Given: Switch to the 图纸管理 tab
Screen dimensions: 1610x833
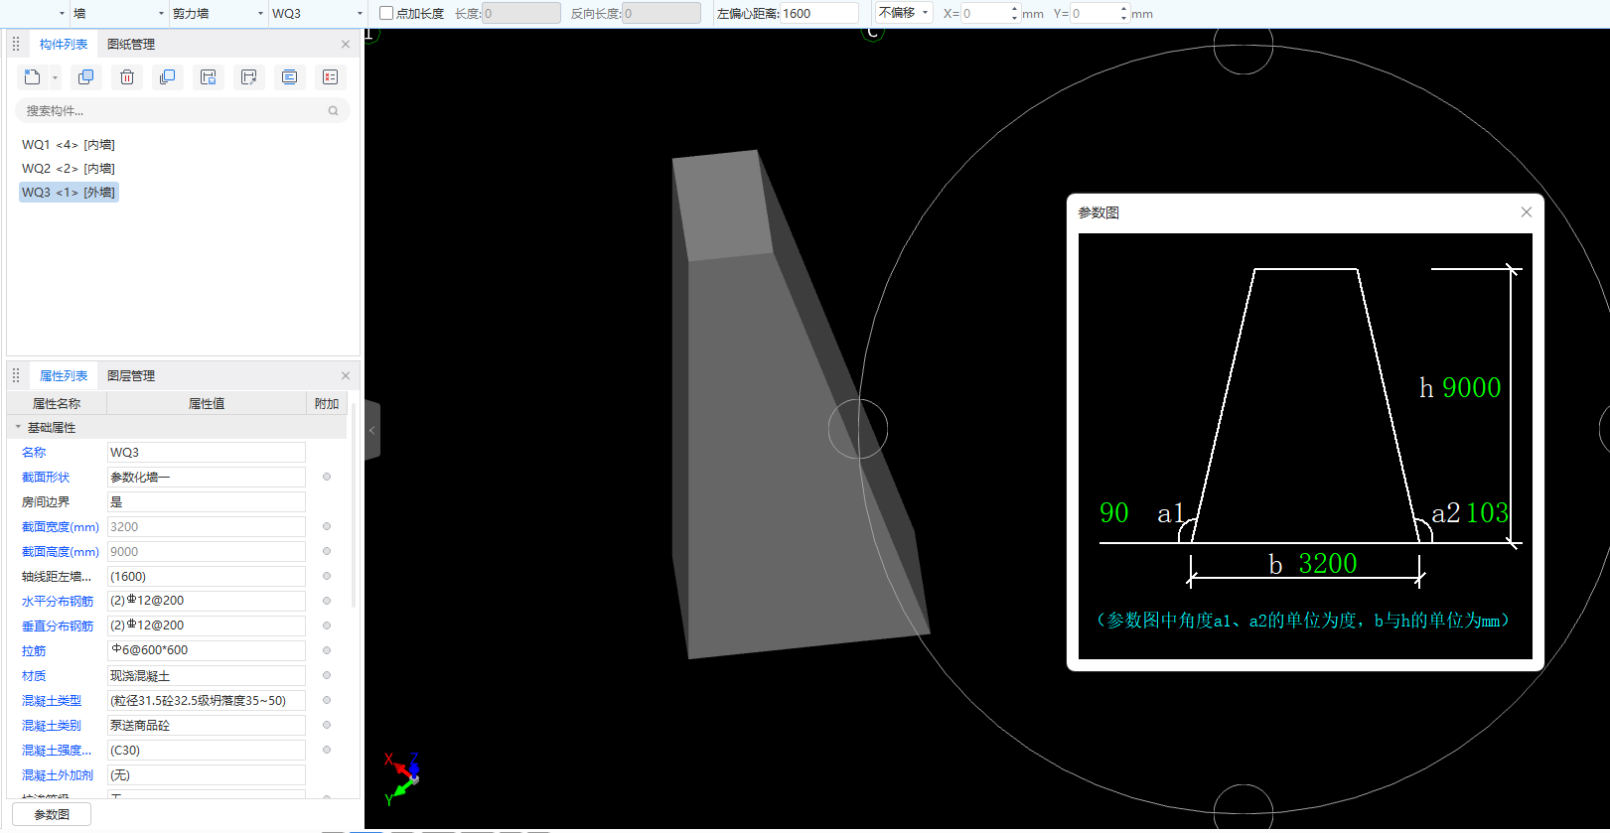Looking at the screenshot, I should [131, 44].
